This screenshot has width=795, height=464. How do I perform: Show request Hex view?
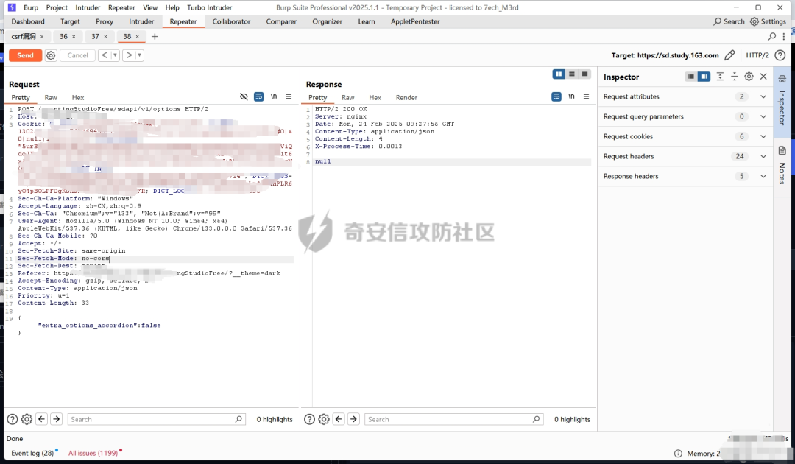click(77, 97)
